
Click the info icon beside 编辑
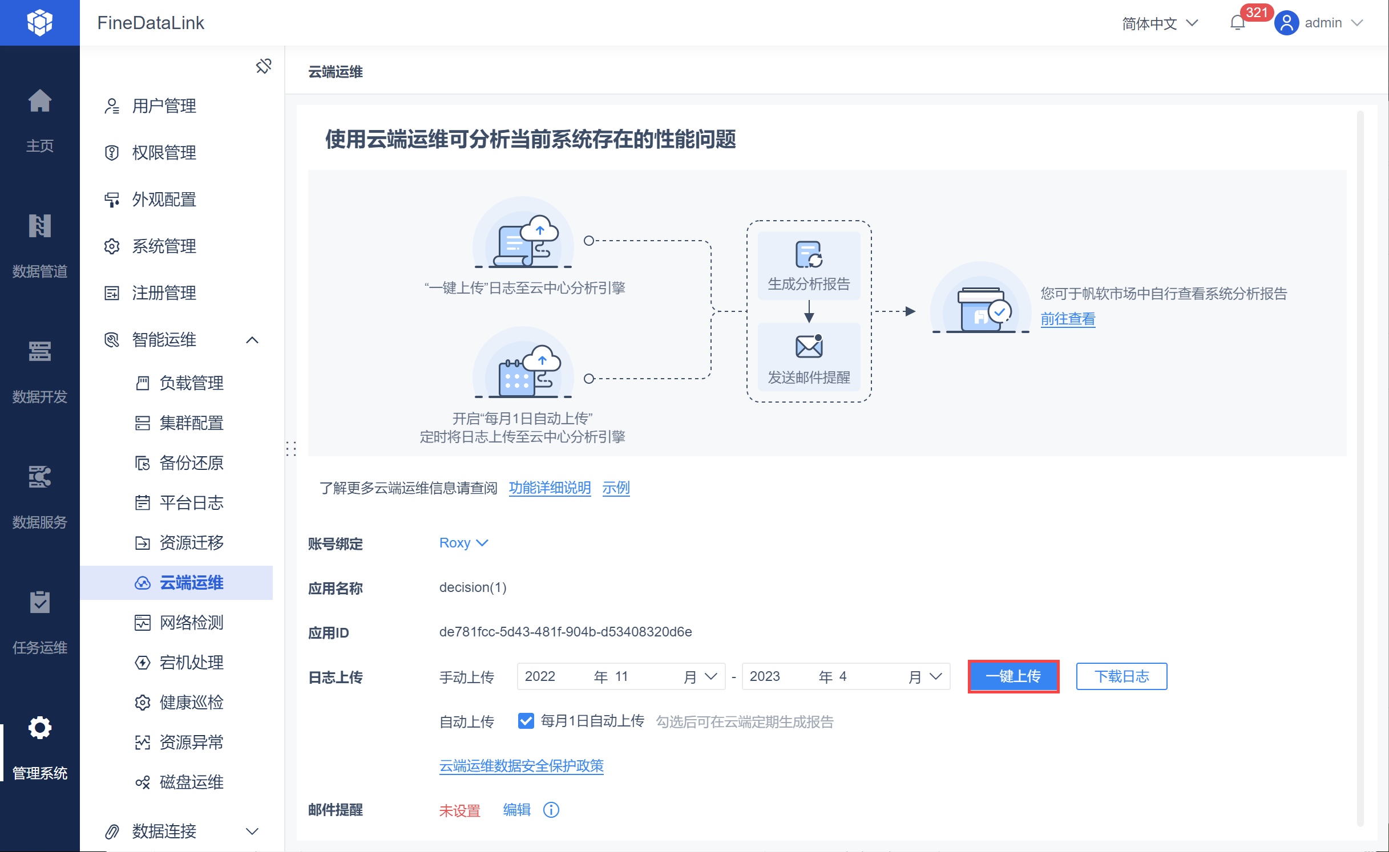pos(551,810)
